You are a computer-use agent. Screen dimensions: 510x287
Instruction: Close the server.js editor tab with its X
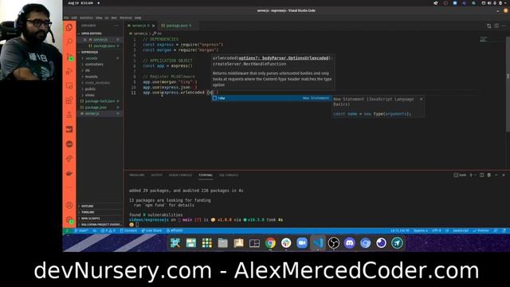tap(154, 26)
